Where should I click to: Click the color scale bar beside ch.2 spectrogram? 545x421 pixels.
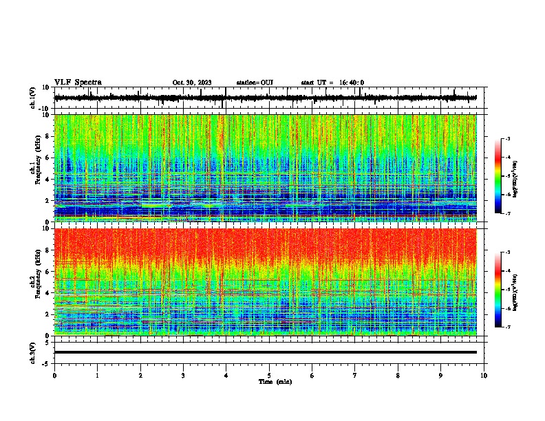click(x=498, y=290)
